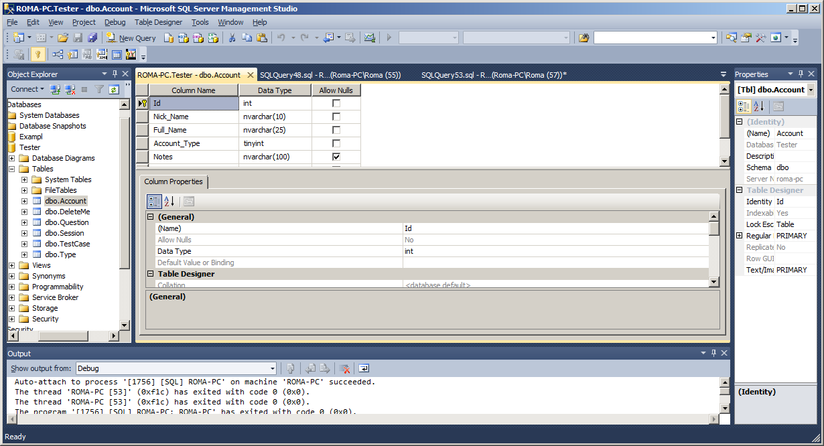Click the Open File folder icon in the toolbar

click(x=63, y=38)
